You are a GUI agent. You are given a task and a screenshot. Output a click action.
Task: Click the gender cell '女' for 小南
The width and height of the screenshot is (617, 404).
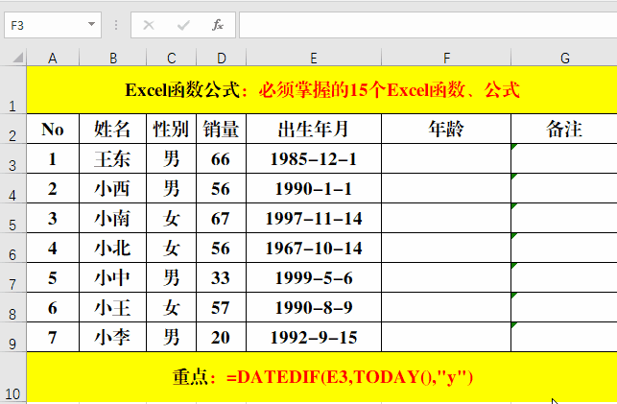171,219
